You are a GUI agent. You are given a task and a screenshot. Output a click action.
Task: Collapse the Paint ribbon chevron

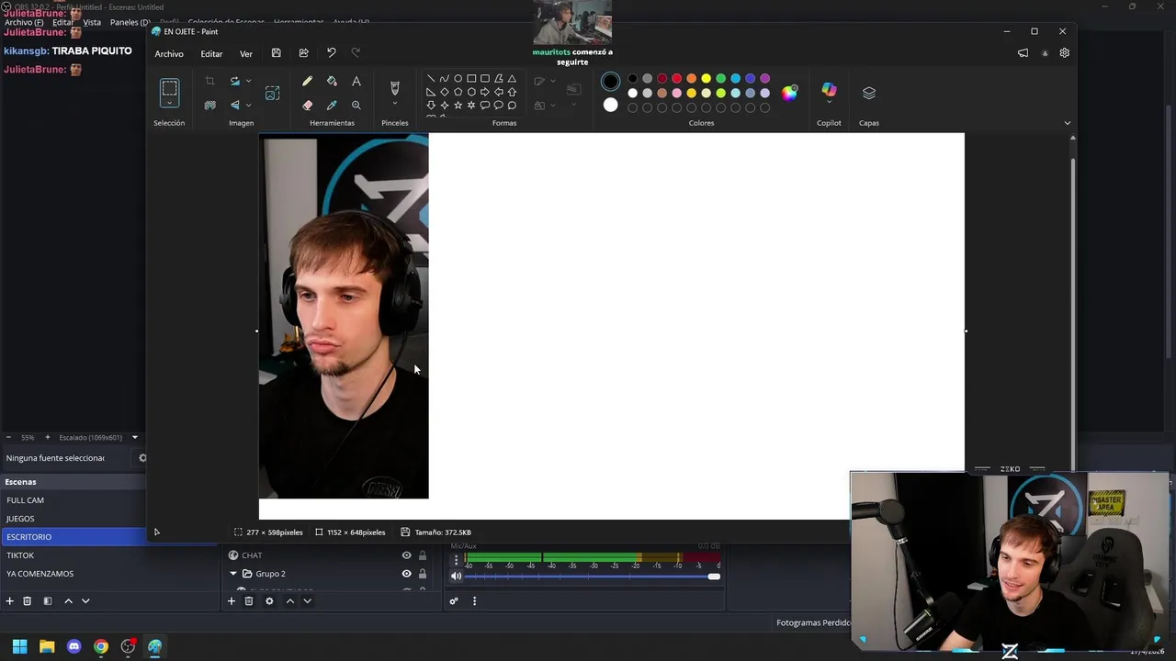tap(1067, 123)
